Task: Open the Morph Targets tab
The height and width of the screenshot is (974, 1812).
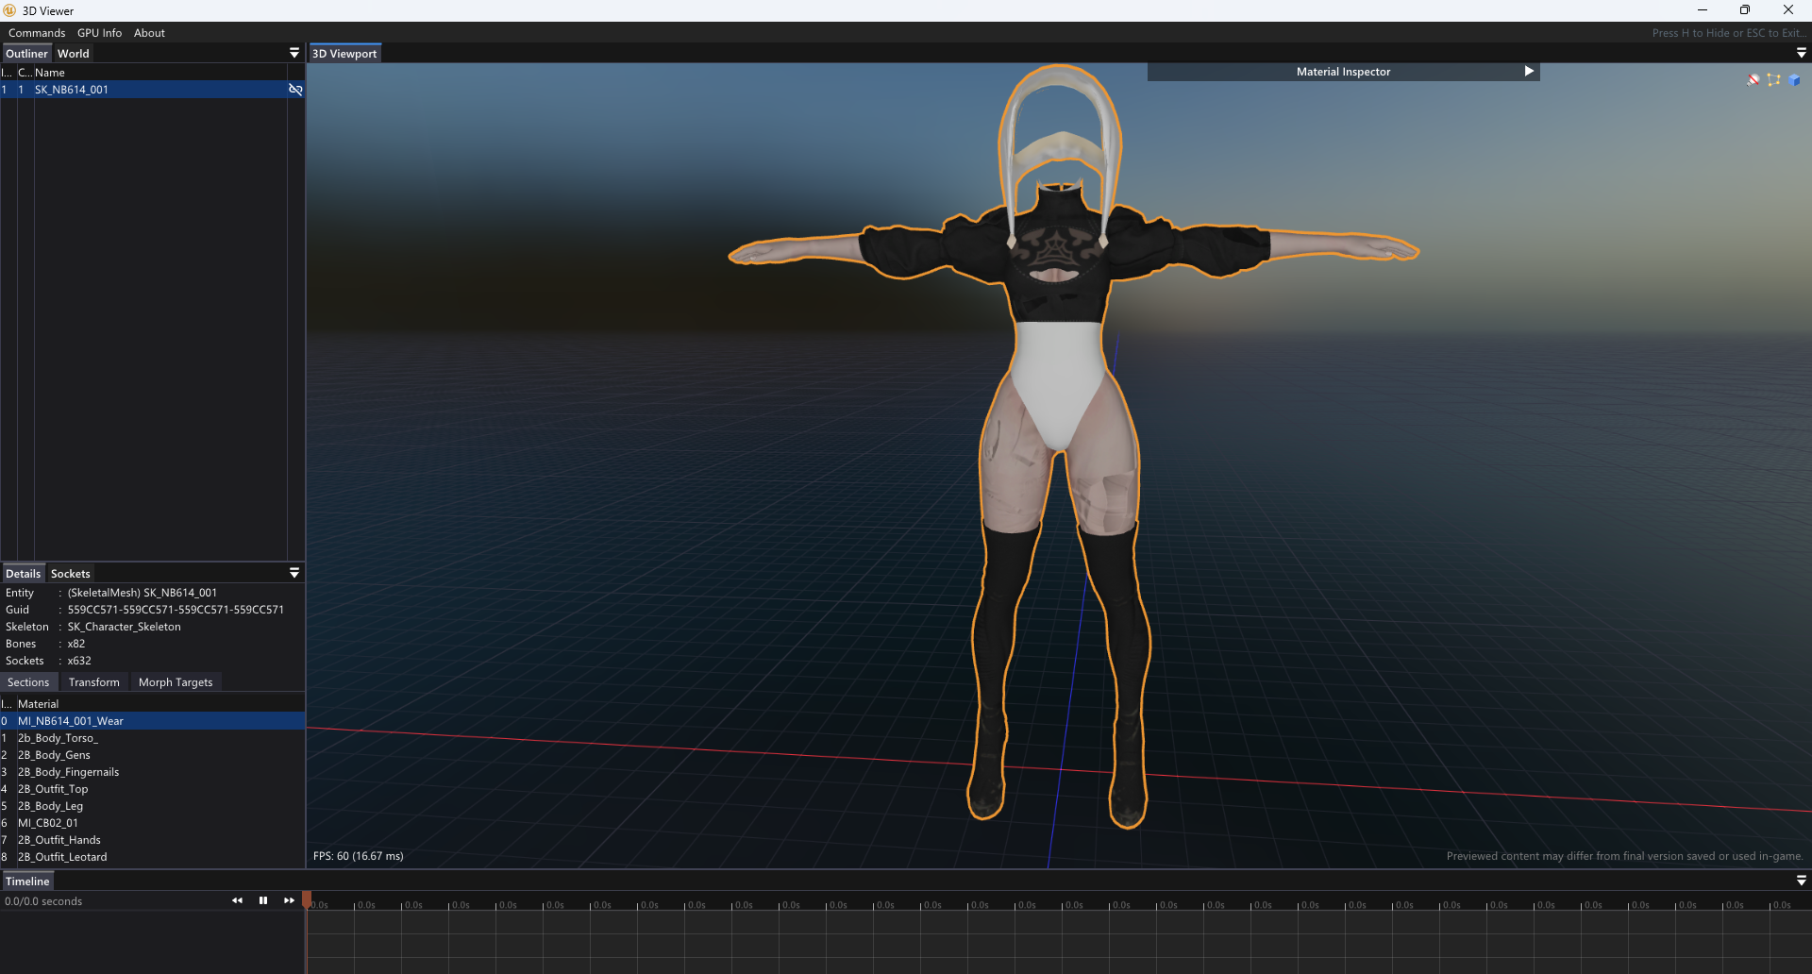Action: 176,682
